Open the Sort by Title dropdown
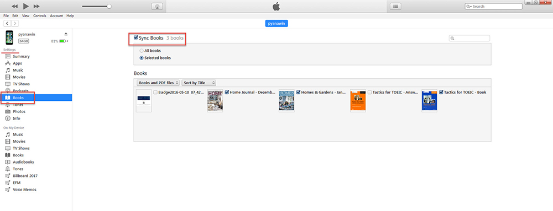553x211 pixels. click(x=199, y=83)
